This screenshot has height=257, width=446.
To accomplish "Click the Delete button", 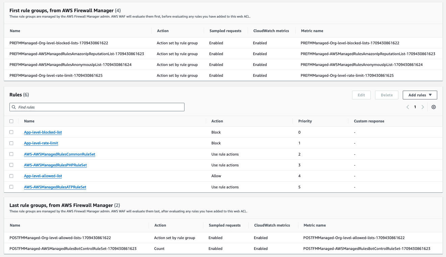I will coord(387,95).
